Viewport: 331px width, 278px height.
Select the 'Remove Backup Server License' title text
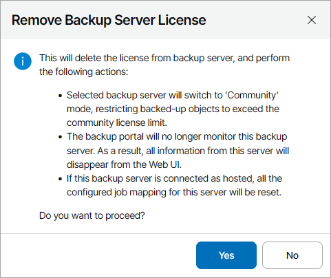[x=109, y=20]
